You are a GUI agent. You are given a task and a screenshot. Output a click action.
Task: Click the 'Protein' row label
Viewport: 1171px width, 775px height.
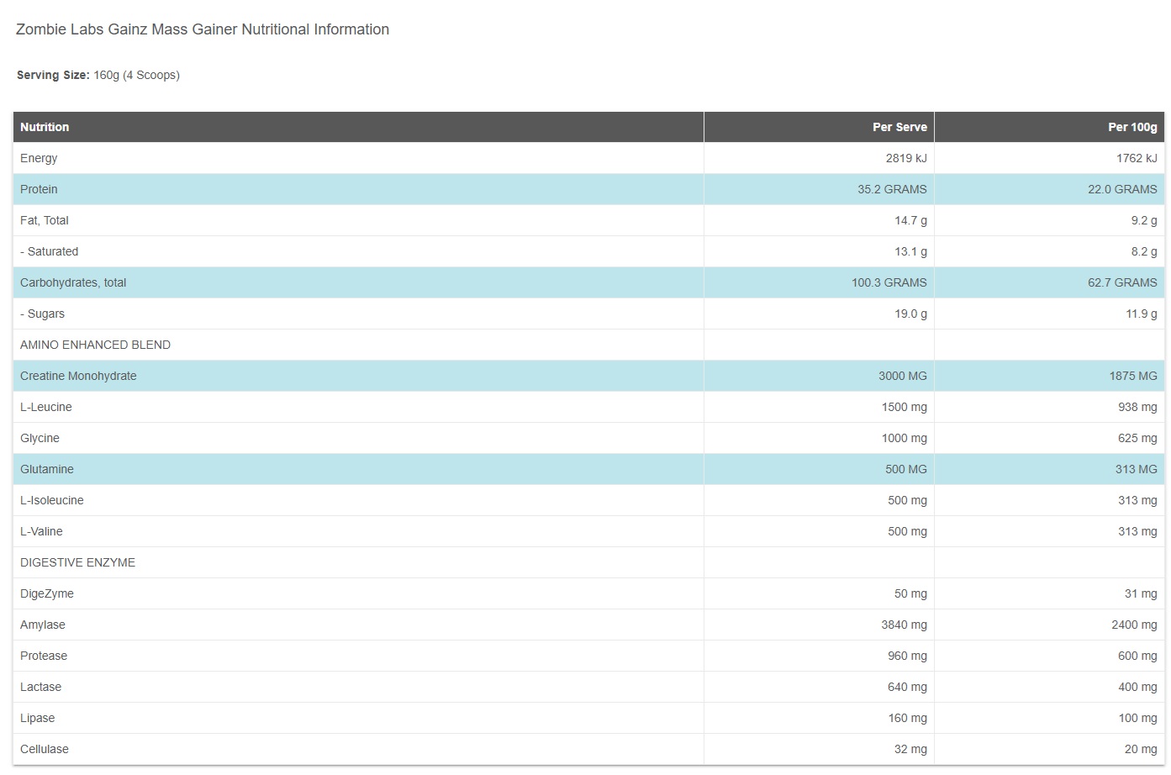click(x=39, y=189)
